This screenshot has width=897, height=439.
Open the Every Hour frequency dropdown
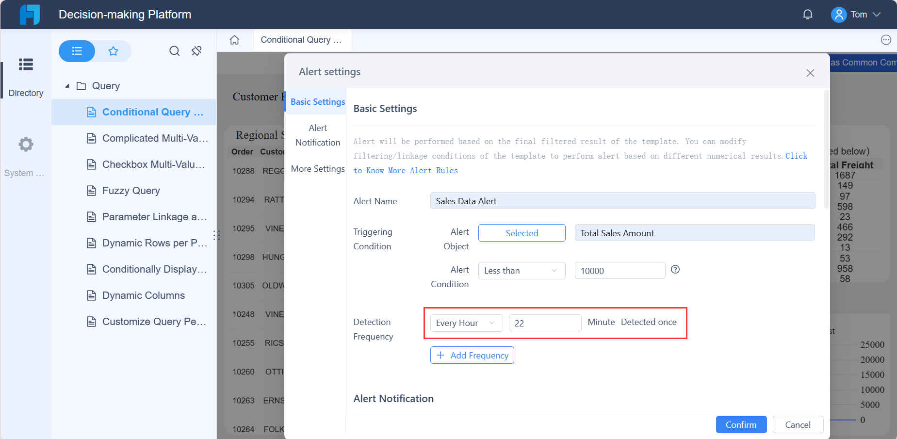pyautogui.click(x=465, y=323)
